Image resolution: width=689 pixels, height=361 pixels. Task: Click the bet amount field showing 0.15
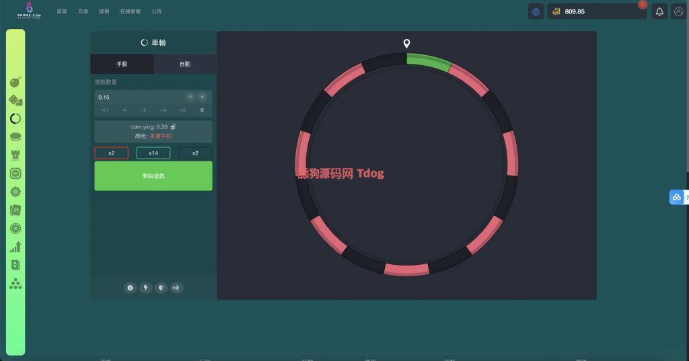tap(138, 97)
